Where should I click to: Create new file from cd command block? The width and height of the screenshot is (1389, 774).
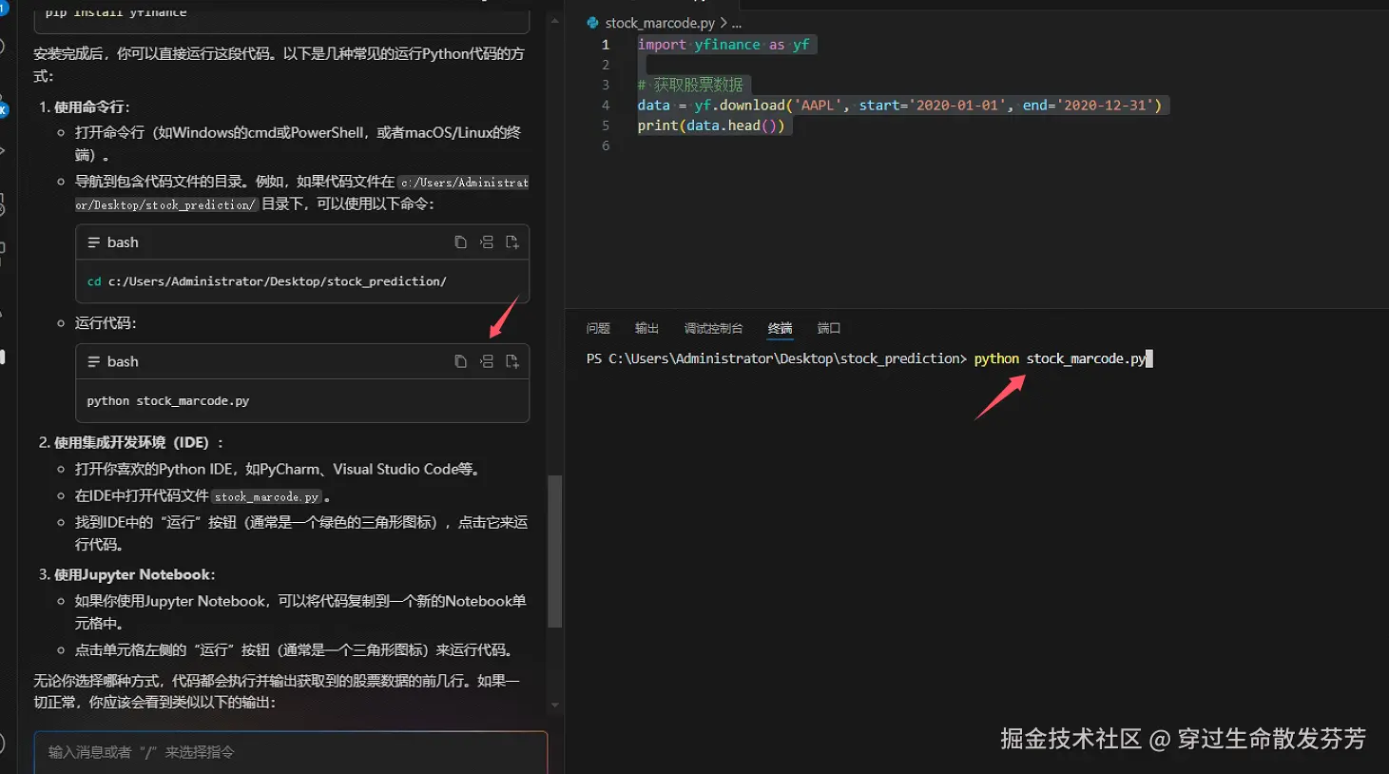512,242
